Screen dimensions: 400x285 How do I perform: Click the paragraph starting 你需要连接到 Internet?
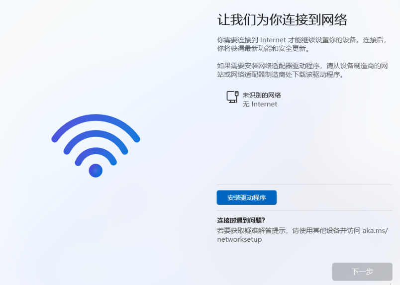pos(302,44)
